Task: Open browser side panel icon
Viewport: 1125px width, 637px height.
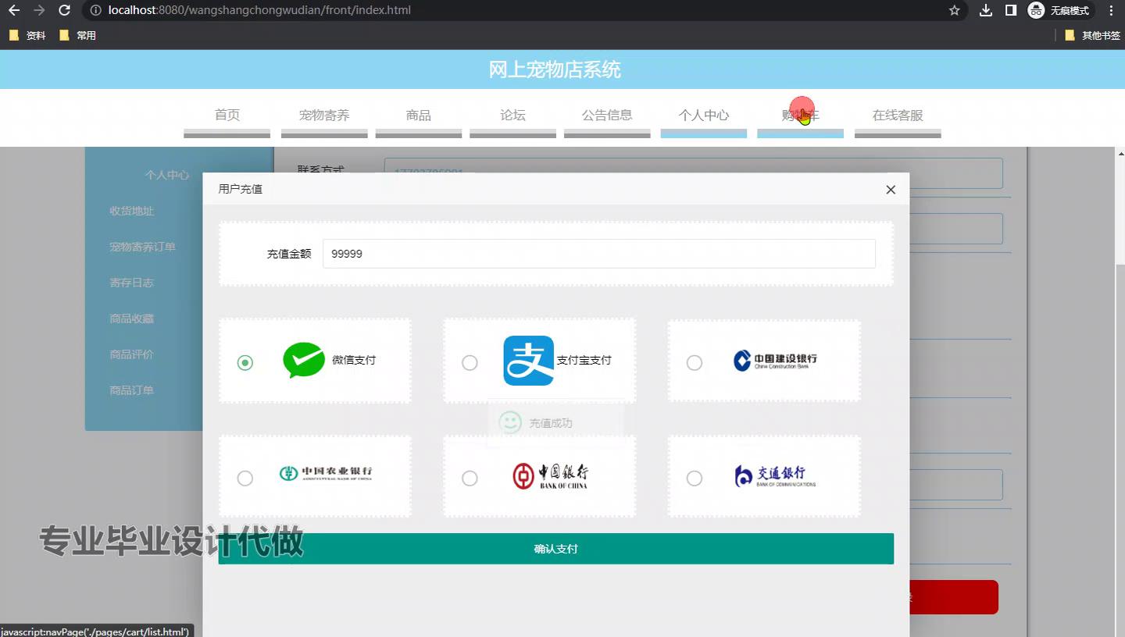Action: pyautogui.click(x=1011, y=10)
